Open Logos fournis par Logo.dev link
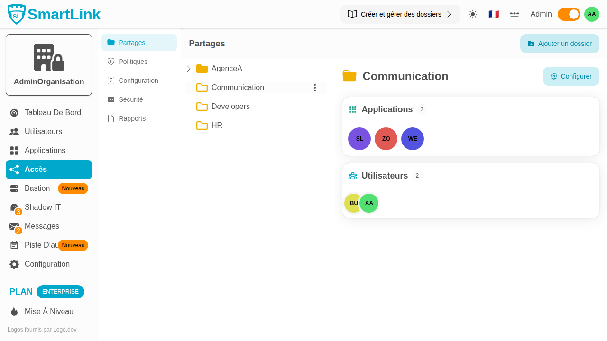Viewport: 607px width, 341px height. pyautogui.click(x=42, y=330)
